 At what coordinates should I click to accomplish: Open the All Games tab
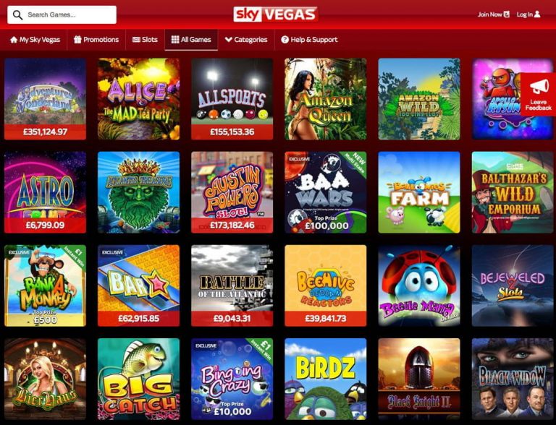click(191, 40)
